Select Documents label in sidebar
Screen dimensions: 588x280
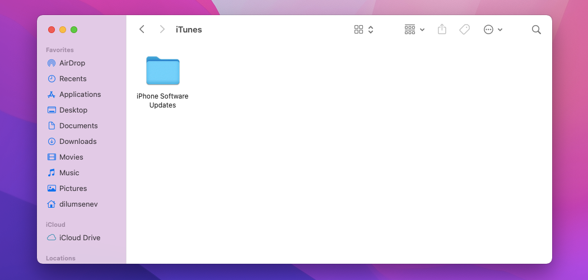[78, 125]
